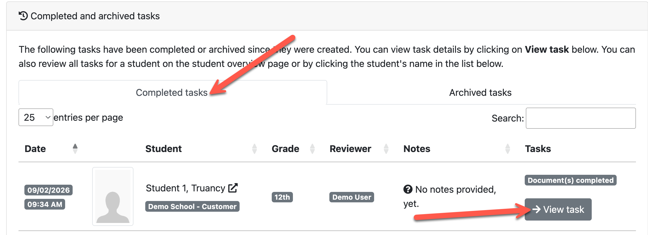Sort by Student column arrows
Screen dimensions: 648x235
click(x=254, y=149)
